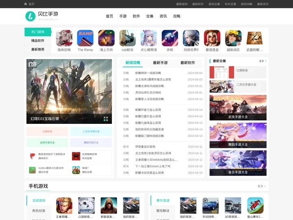Screen dimensions: 293x220
Task: Open the 宿命回响 game icon
Action: 64,38
